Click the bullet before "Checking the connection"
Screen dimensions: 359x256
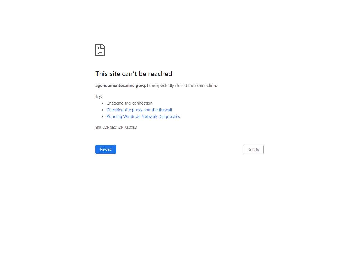(103, 103)
